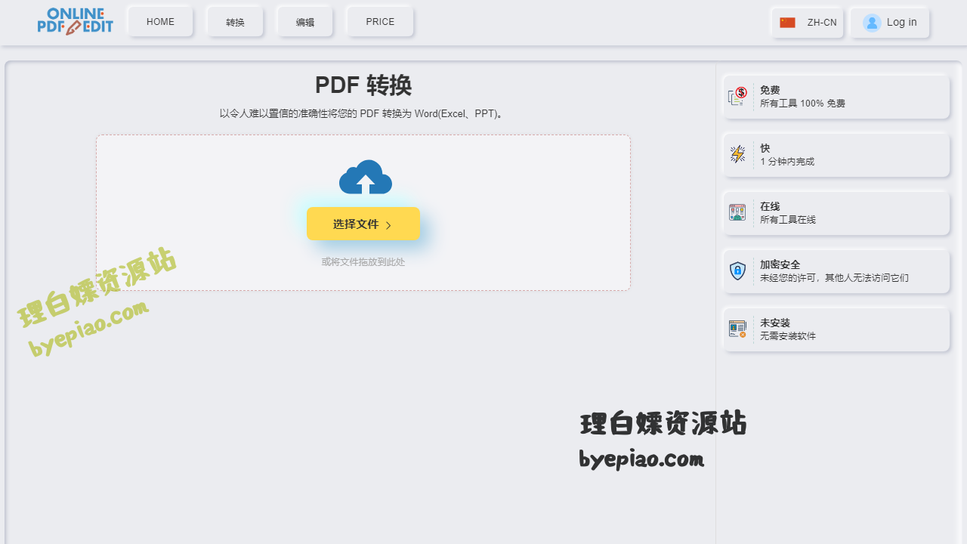Click the China flag icon

(x=787, y=23)
